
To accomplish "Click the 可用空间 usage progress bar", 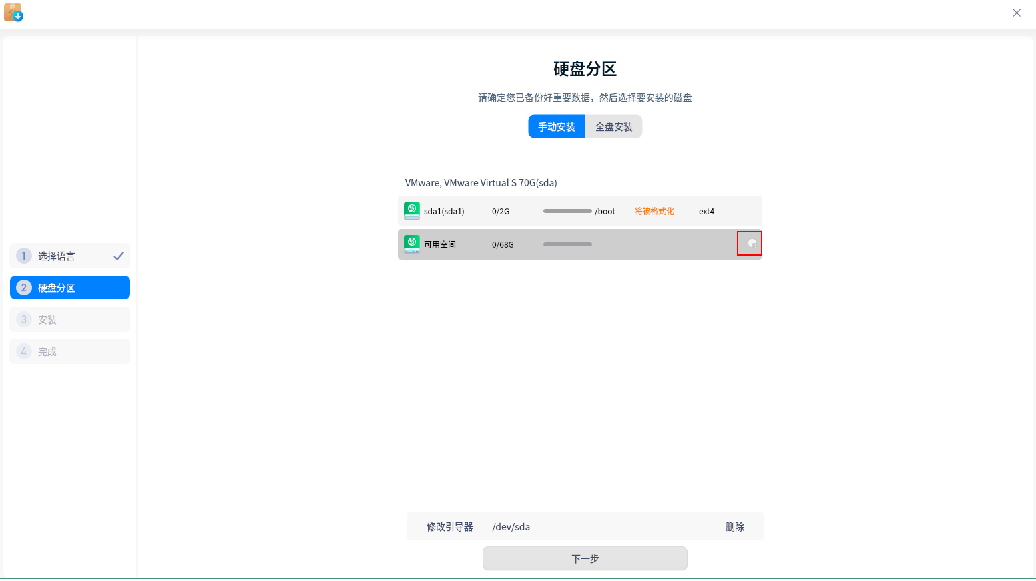I will point(567,244).
